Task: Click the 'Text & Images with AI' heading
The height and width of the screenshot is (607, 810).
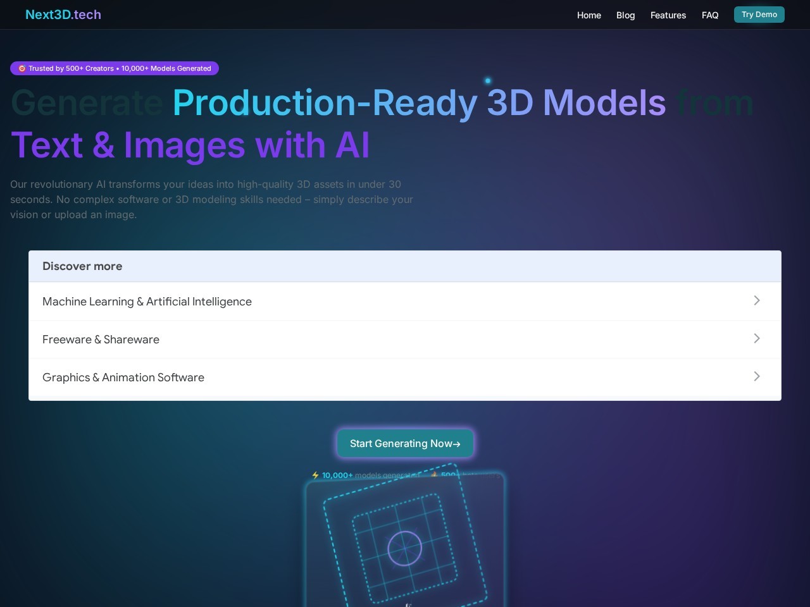Action: [190, 145]
